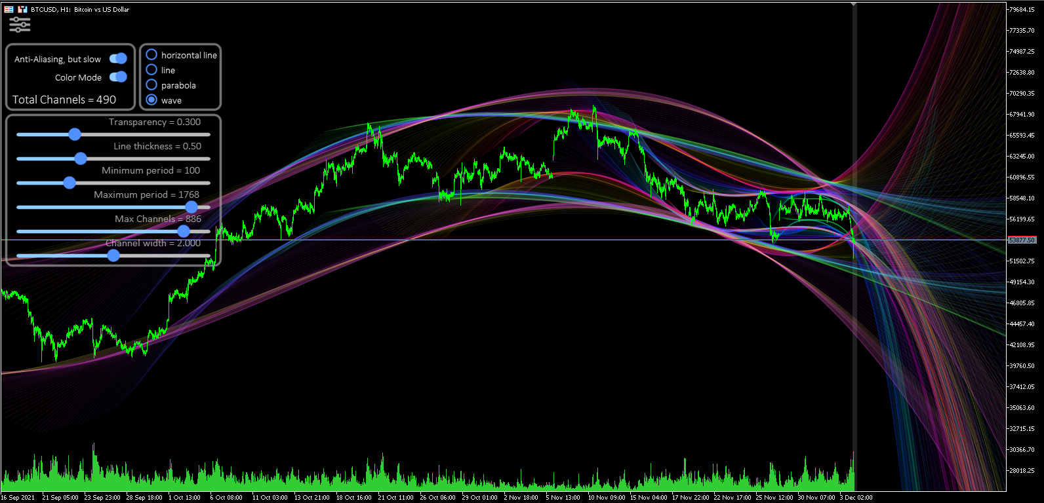This screenshot has width=1044, height=503.
Task: Open the one-click trading panel icon
Action: (x=9, y=9)
